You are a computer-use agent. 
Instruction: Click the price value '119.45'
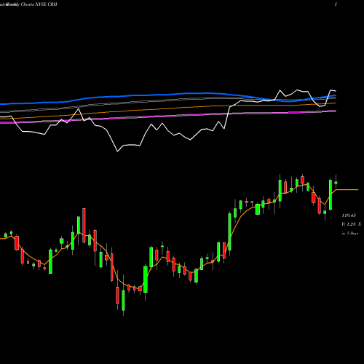(x=349, y=215)
